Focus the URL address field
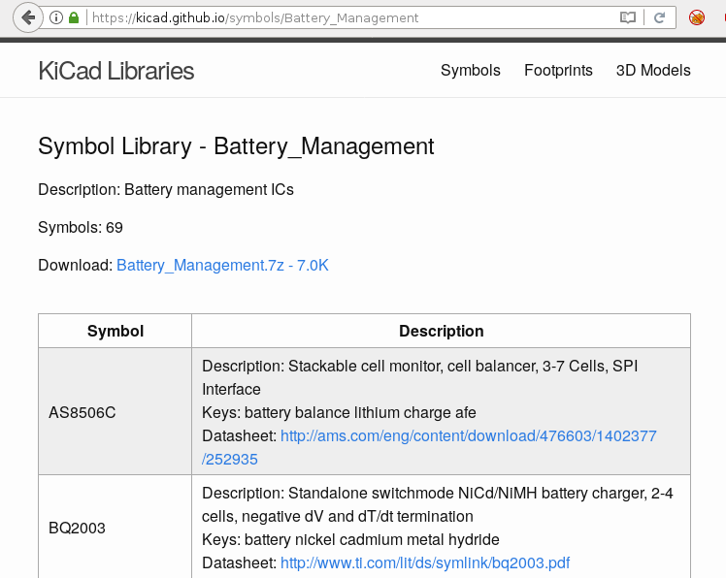726x578 pixels. pos(352,18)
